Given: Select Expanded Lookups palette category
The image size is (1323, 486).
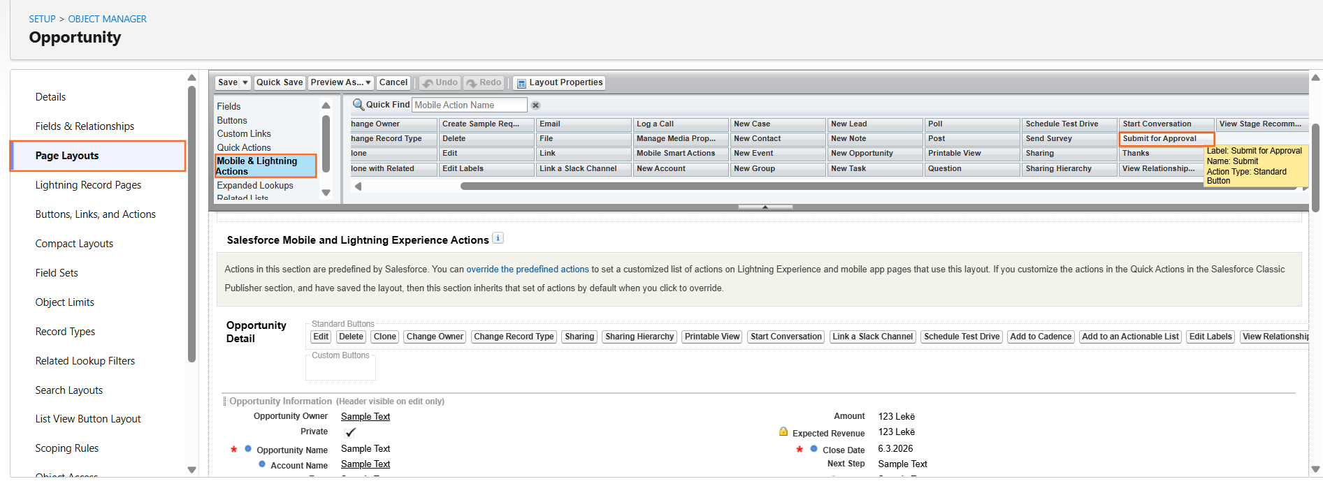Looking at the screenshot, I should click(255, 185).
